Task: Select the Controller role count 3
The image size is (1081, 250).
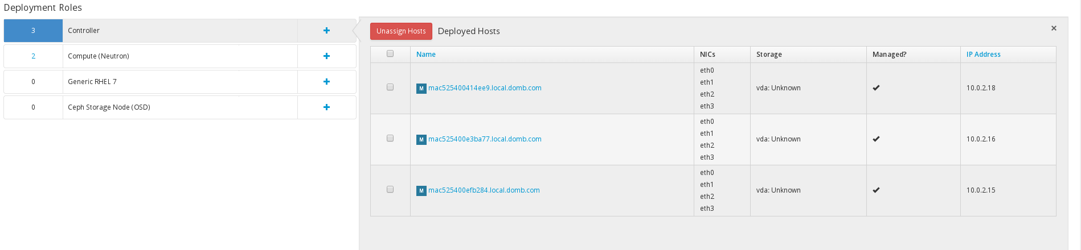Action: tap(33, 31)
